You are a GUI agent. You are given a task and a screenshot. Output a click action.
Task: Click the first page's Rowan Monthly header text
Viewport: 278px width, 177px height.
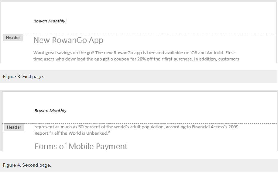click(49, 21)
